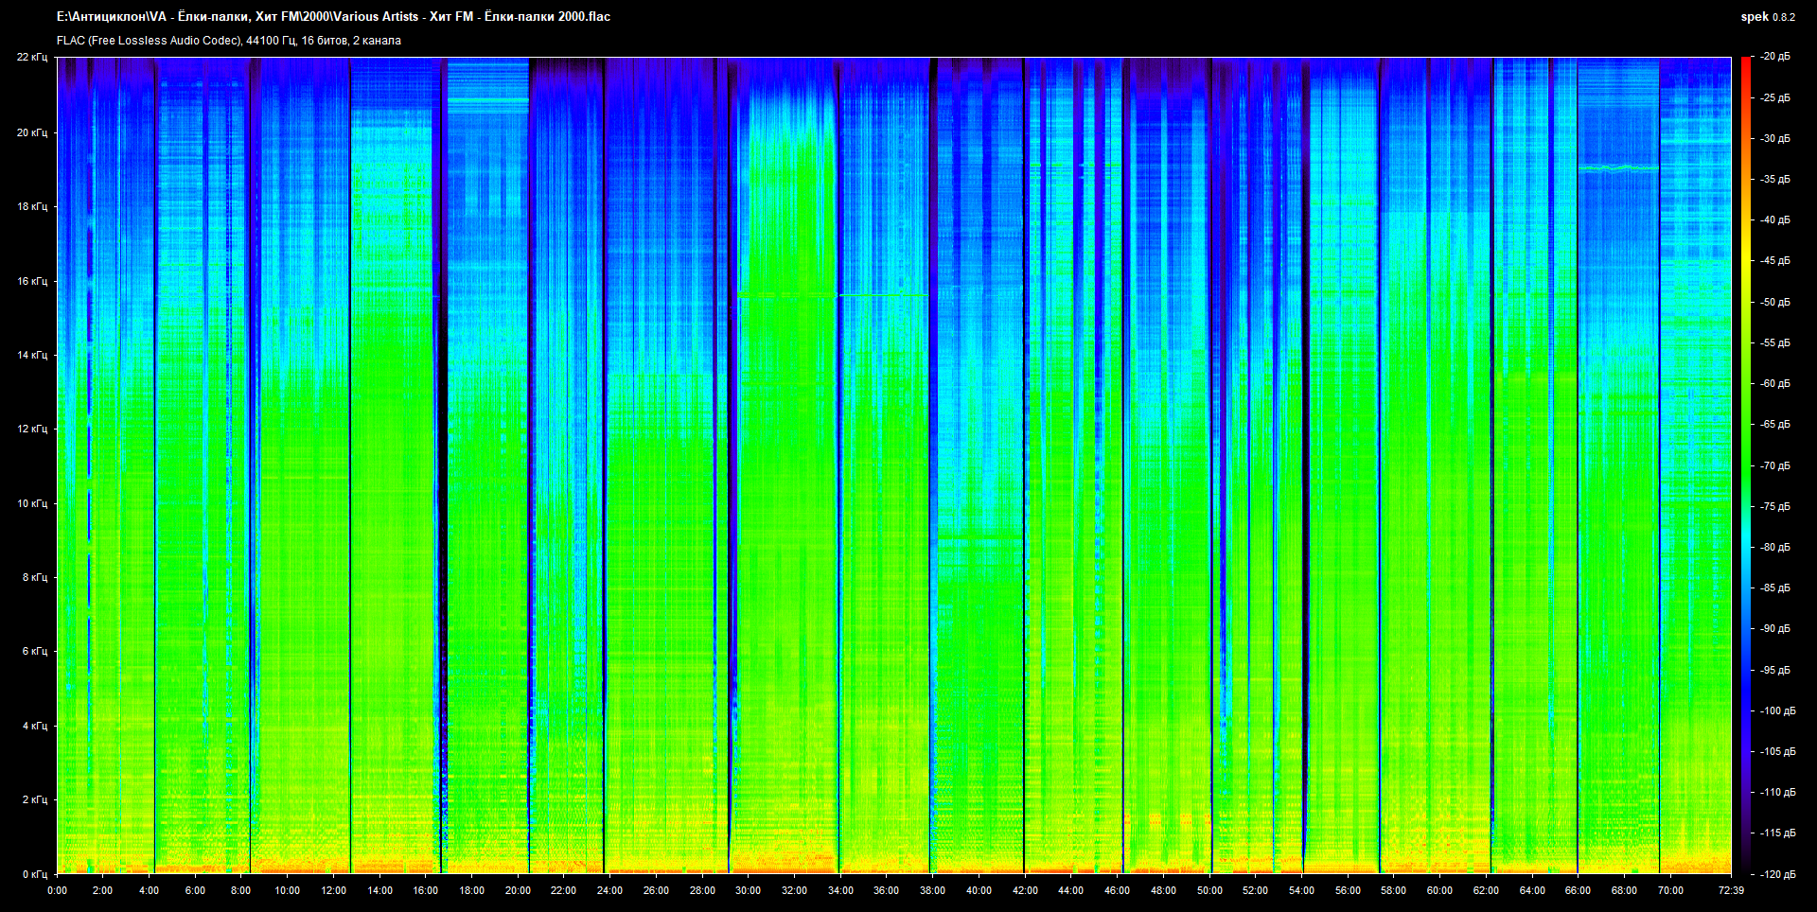Image resolution: width=1817 pixels, height=912 pixels.
Task: Click the -20 дБ scale label
Action: 1774,57
